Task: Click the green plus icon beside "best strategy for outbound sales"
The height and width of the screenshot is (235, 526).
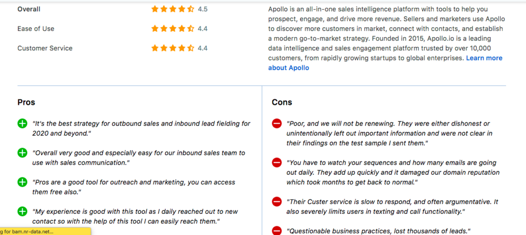Action: coord(22,124)
